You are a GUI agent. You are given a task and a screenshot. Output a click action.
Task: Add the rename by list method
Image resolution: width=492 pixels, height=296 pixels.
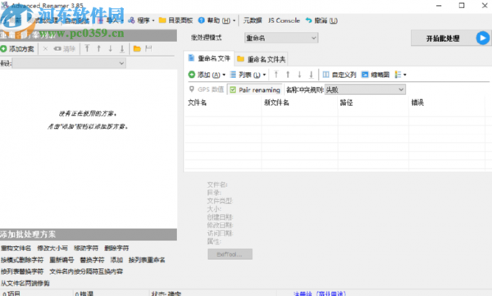(x=147, y=260)
